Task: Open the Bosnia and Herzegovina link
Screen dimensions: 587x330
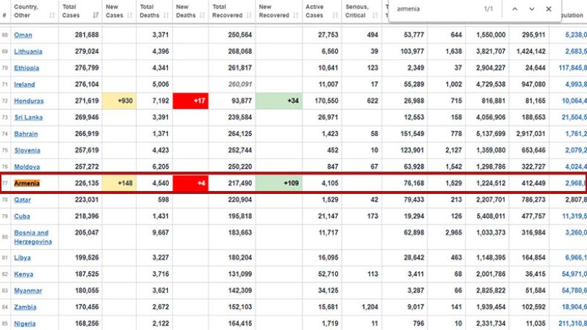Action: pos(33,237)
